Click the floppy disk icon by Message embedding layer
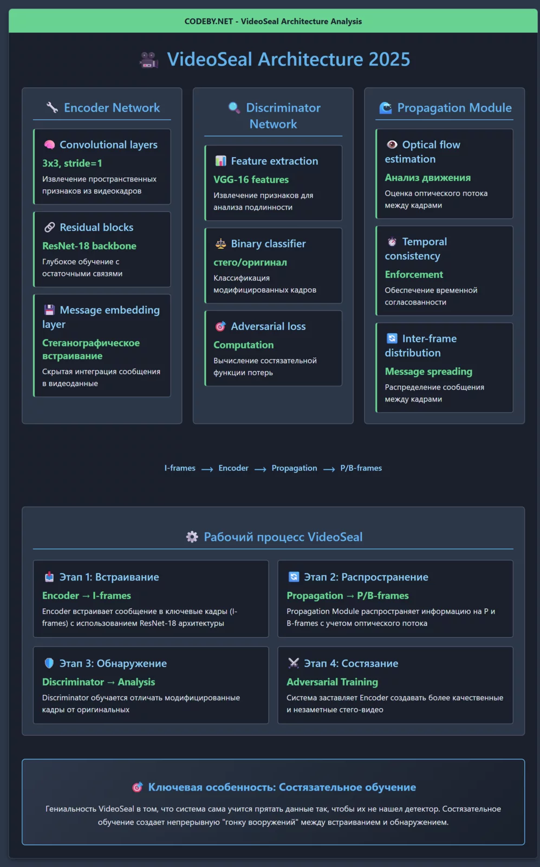This screenshot has height=867, width=540. pyautogui.click(x=49, y=310)
